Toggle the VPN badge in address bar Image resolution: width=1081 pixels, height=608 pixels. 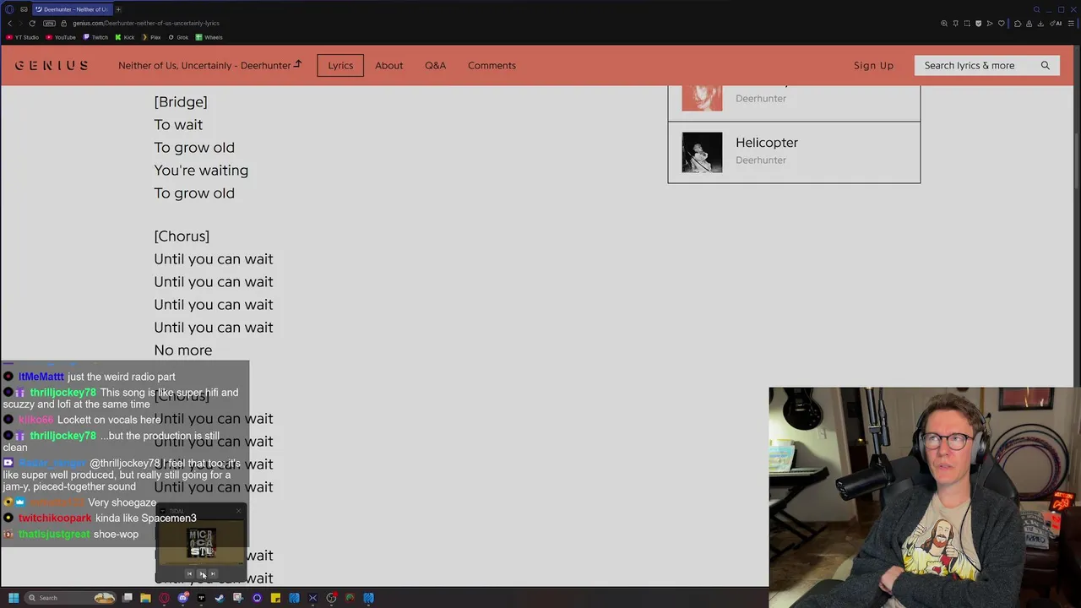click(49, 24)
